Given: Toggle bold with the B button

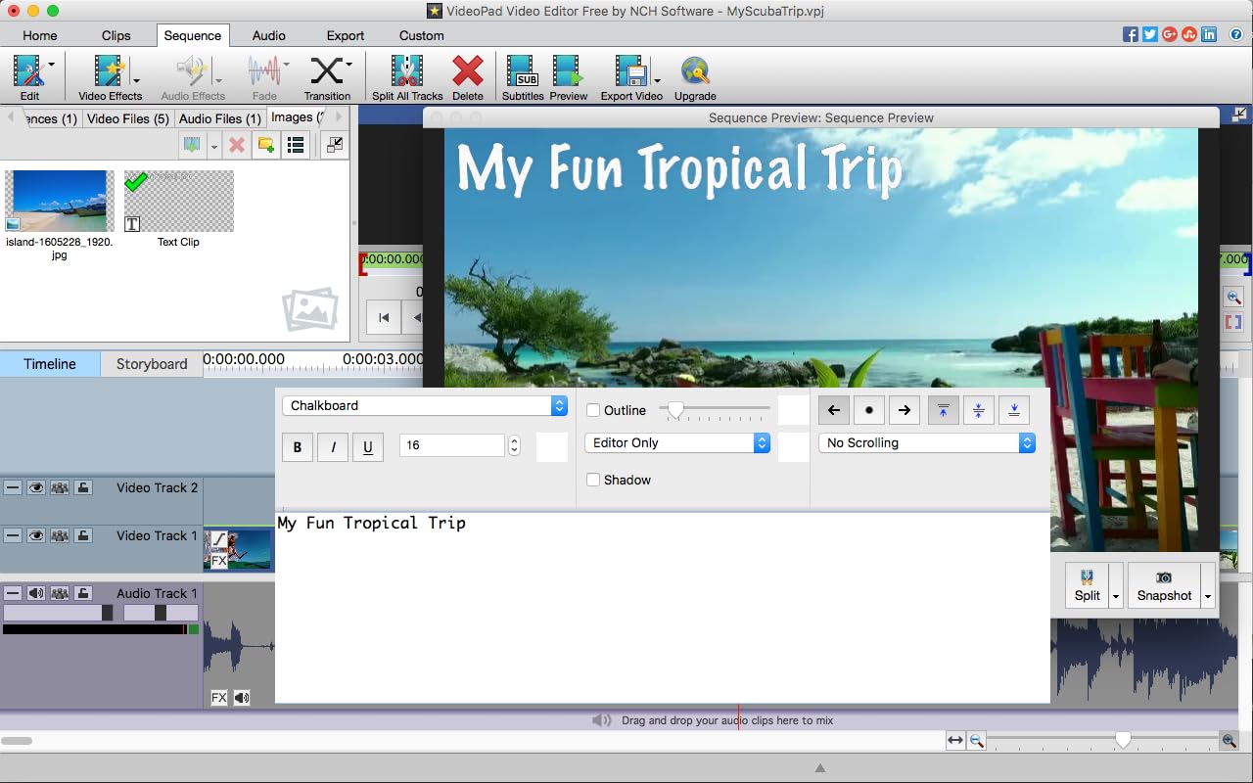Looking at the screenshot, I should (298, 446).
